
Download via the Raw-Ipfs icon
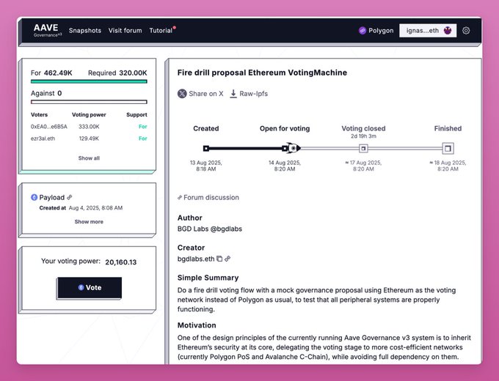[233, 94]
